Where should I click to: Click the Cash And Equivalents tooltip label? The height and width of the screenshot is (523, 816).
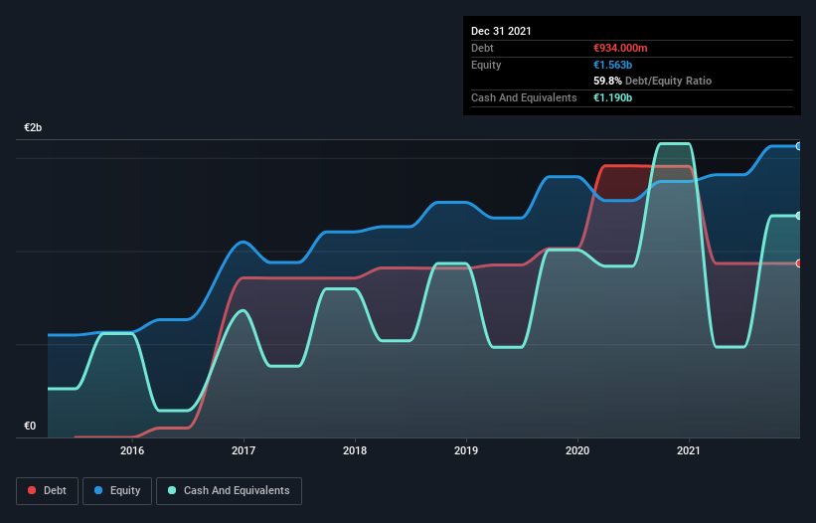[524, 97]
